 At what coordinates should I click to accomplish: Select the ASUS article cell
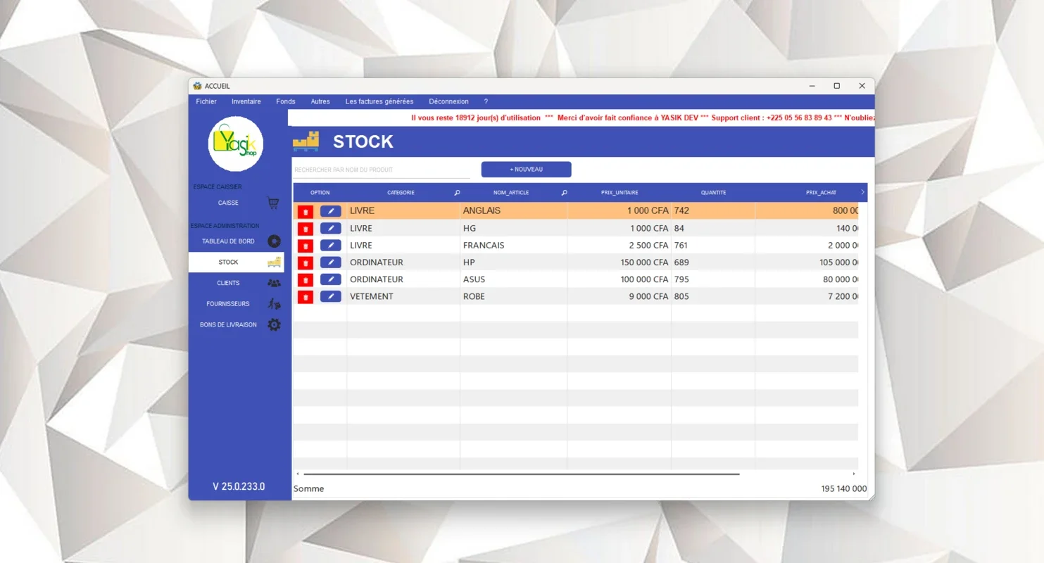514,279
